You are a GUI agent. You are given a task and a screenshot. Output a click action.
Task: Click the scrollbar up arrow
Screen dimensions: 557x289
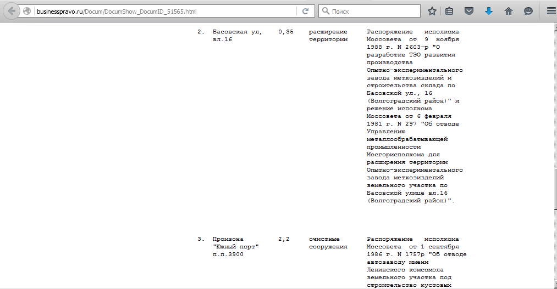tap(553, 26)
